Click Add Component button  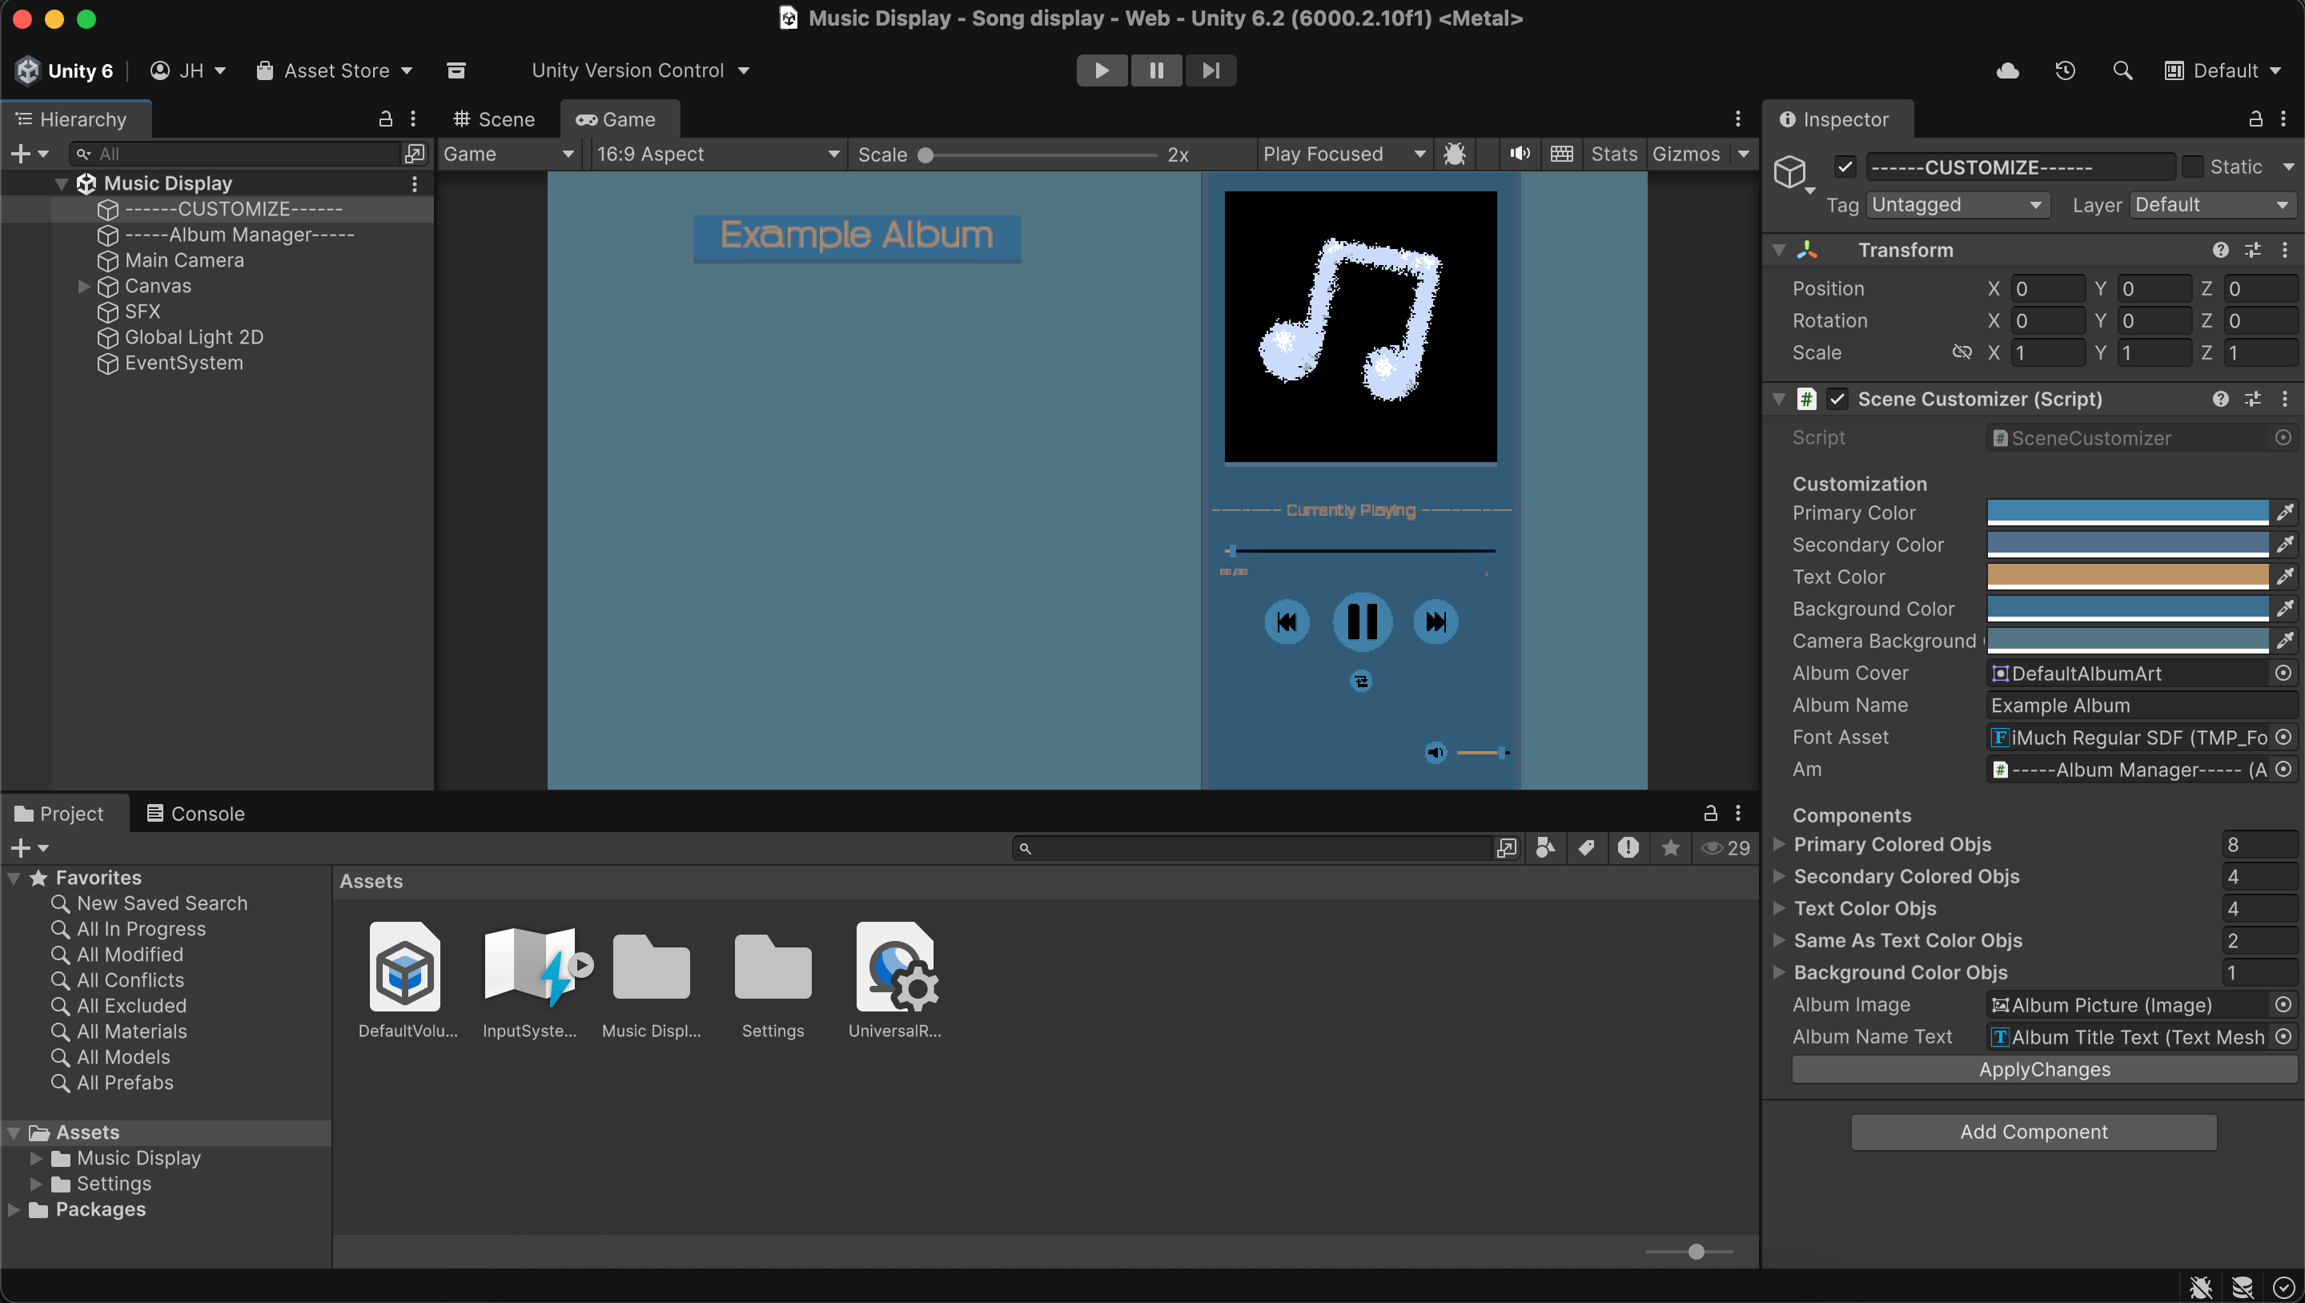click(x=2033, y=1132)
